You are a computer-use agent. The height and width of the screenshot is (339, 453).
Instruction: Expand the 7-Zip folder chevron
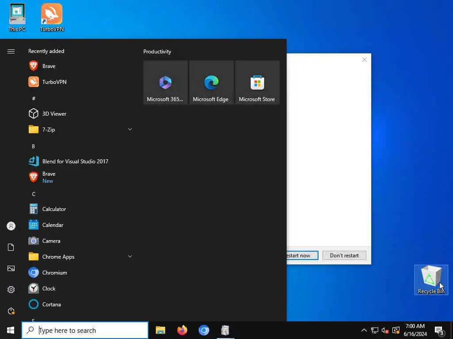point(130,129)
